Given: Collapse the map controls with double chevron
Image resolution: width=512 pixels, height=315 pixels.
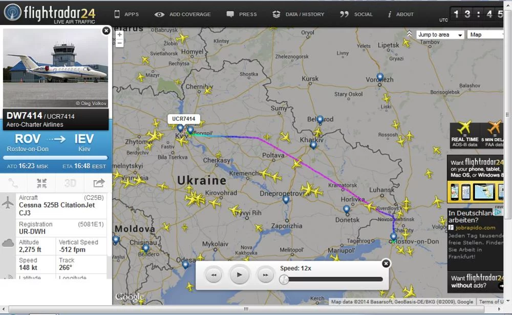Looking at the screenshot, I should point(409,33).
